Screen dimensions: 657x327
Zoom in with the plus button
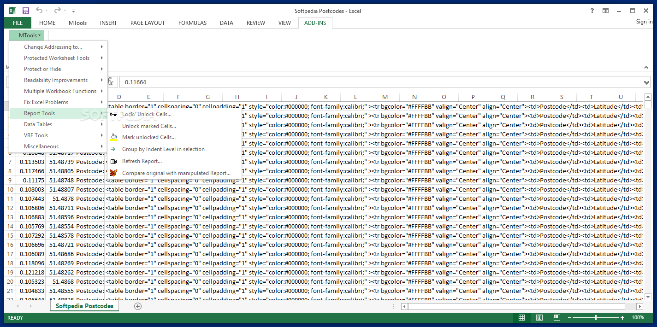coord(622,318)
